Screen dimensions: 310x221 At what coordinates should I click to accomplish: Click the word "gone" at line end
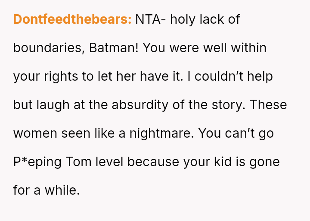265,162
